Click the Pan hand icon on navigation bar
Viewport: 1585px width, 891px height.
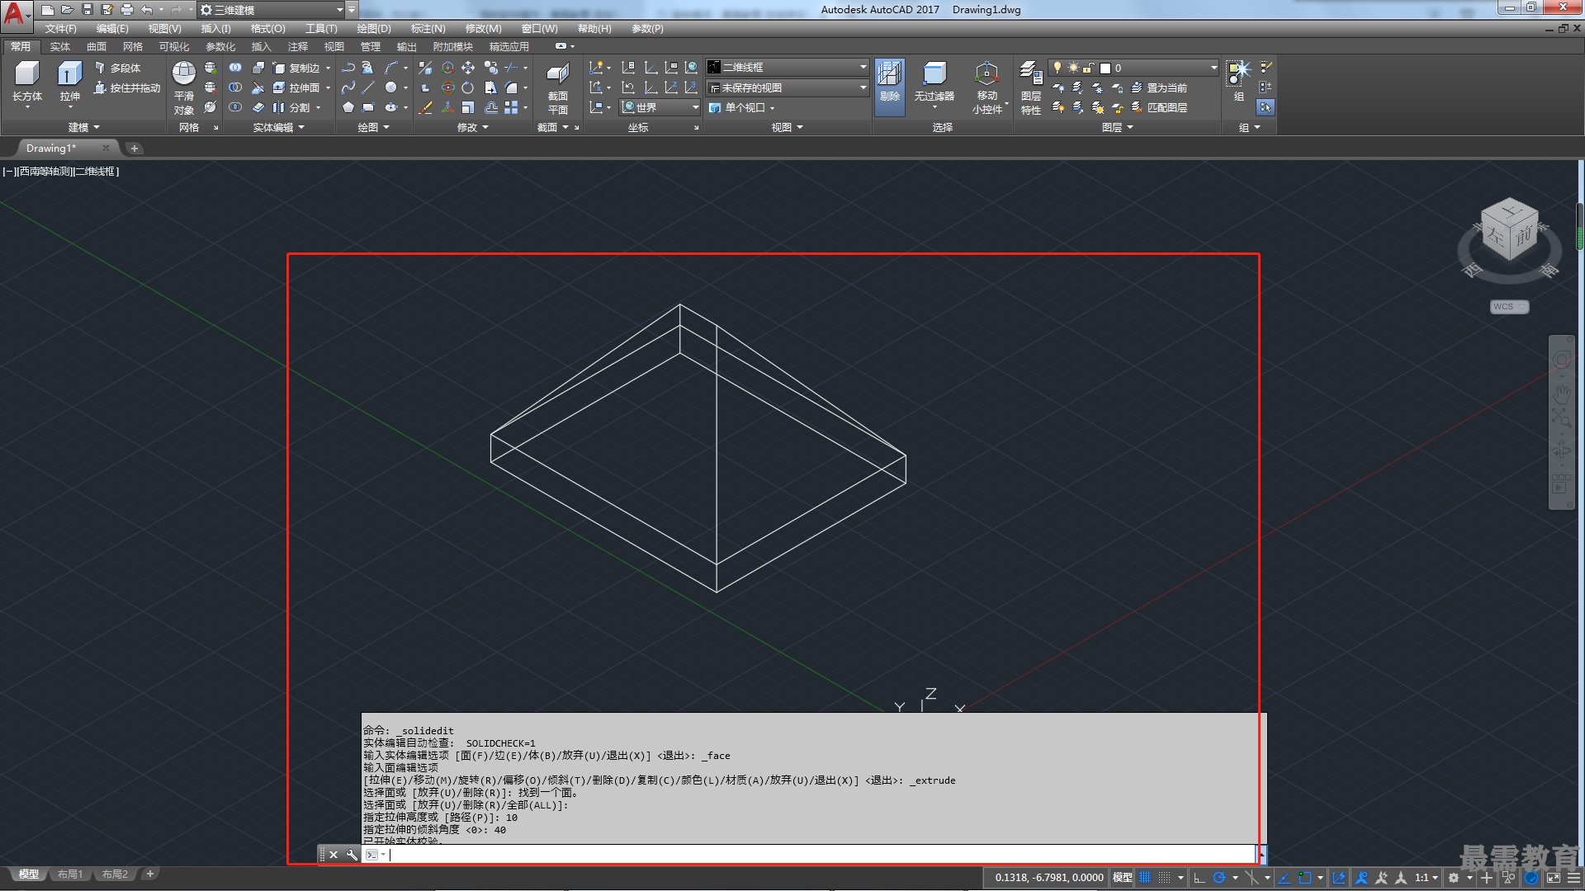coord(1561,393)
